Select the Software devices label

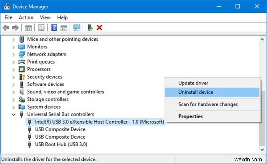(x=45, y=84)
